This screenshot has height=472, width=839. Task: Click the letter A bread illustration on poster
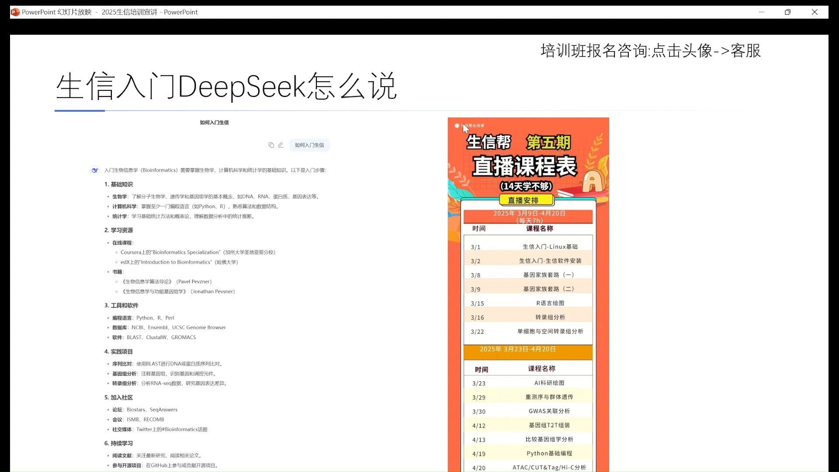pos(593,180)
